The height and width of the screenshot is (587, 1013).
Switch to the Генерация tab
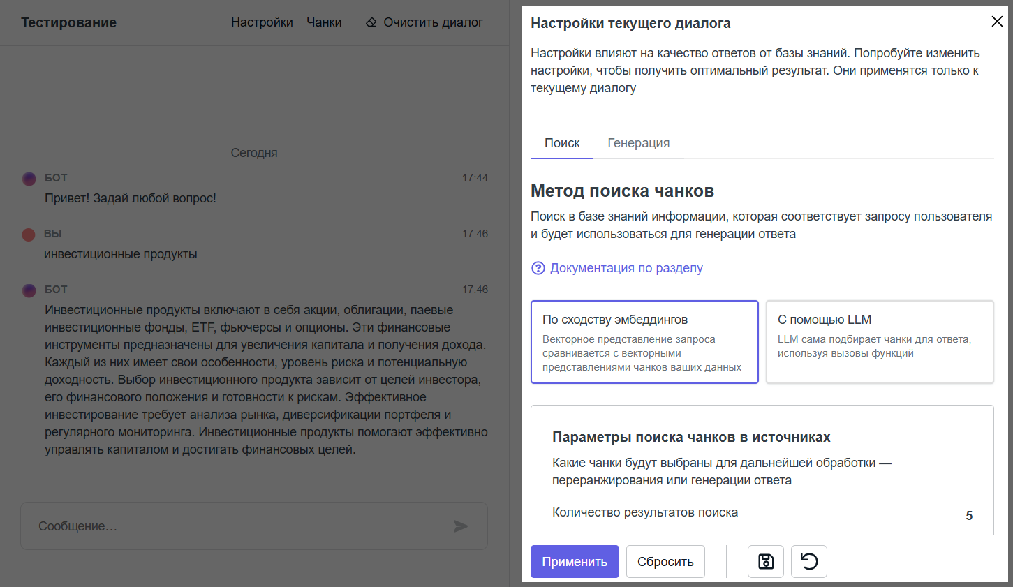pyautogui.click(x=638, y=143)
